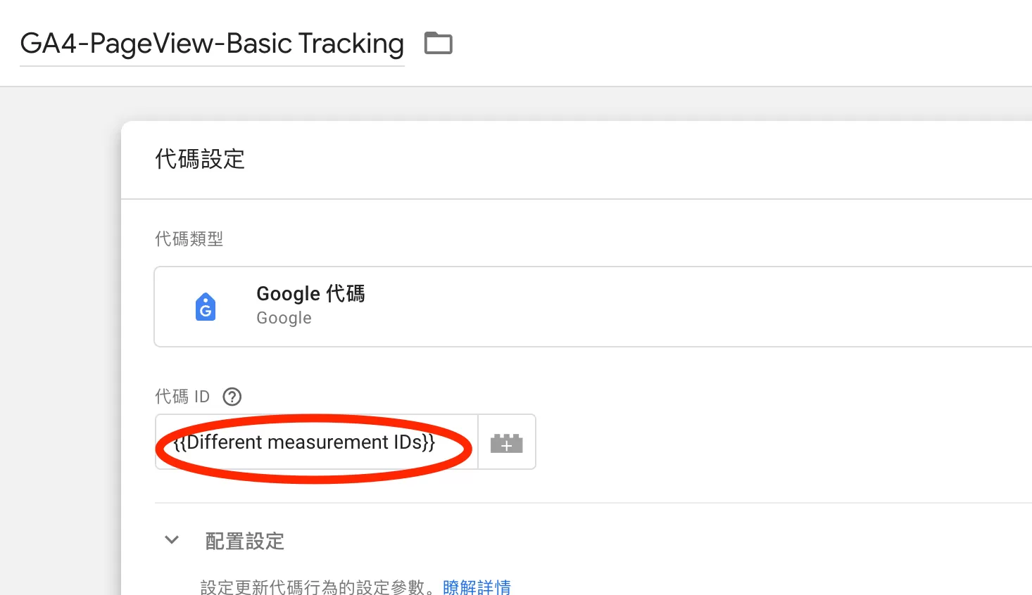Viewport: 1032px width, 595px height.
Task: Click the 代碼 ID field label
Action: (x=182, y=397)
